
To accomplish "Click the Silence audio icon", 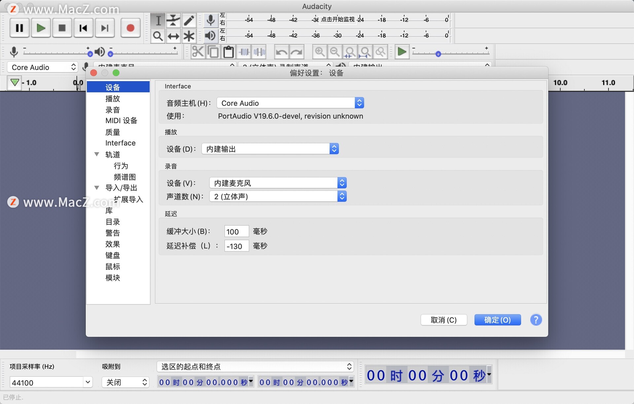I will [x=260, y=52].
